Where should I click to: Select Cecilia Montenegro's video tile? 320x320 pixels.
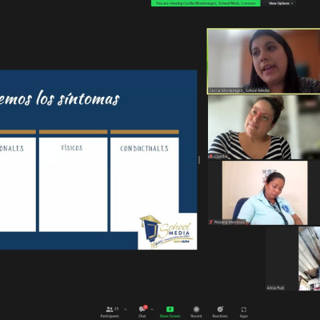(x=264, y=61)
